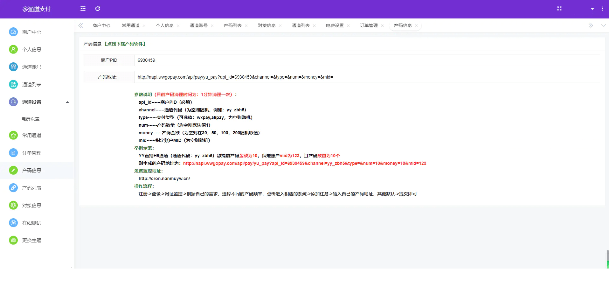Click the 更换主题 sidebar icon
The width and height of the screenshot is (609, 294).
tap(13, 240)
